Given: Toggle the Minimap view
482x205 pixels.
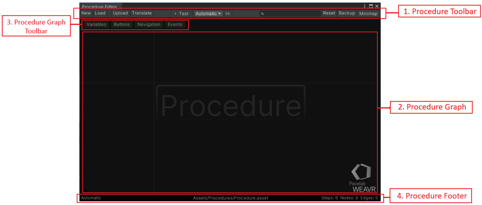Looking at the screenshot, I should coord(368,14).
